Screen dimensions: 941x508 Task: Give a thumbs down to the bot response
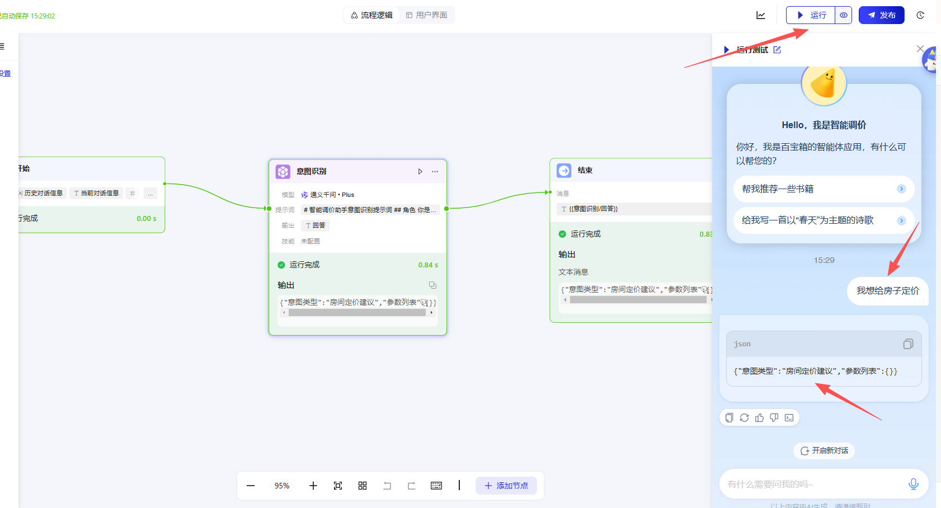pos(774,417)
